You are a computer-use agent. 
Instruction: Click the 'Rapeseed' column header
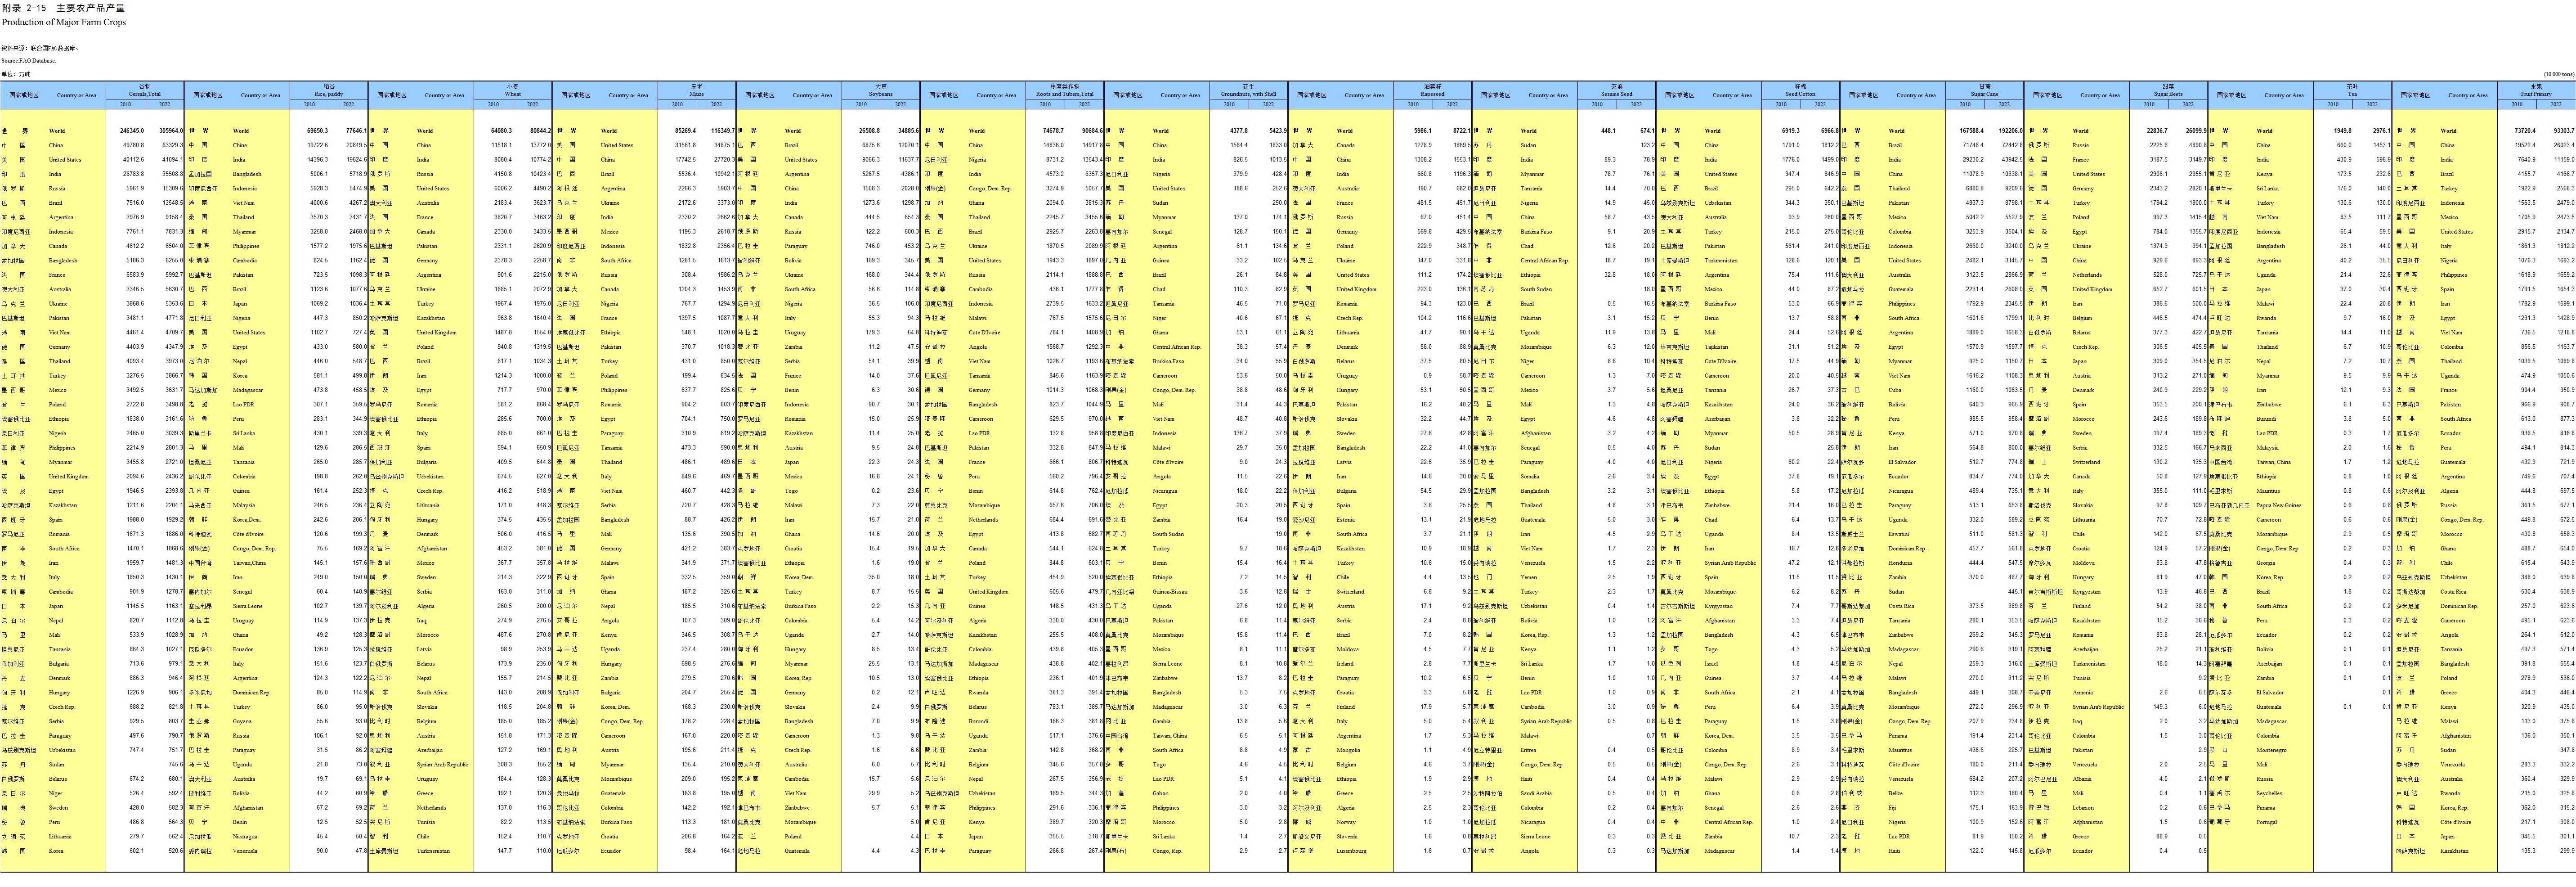point(1432,94)
